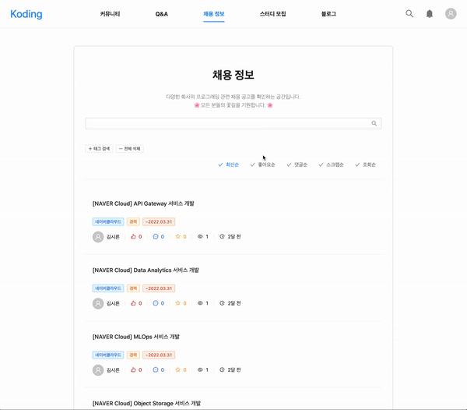The width and height of the screenshot is (467, 410).
Task: Click 네이버클라우드 tag on API Gateway post
Action: tap(108, 222)
